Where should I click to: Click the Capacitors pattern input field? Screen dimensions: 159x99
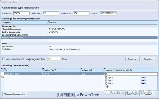point(81,13)
